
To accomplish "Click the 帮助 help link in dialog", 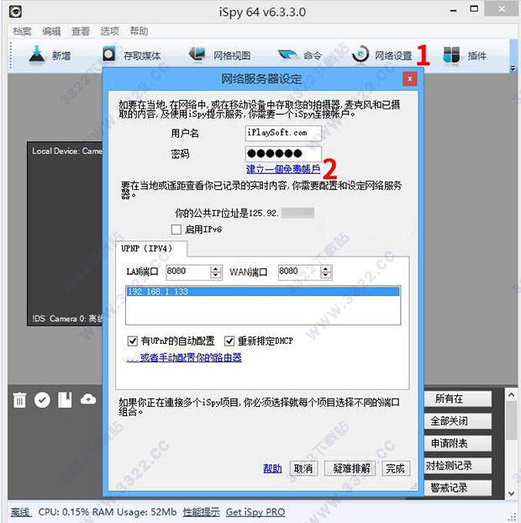I will (x=272, y=468).
